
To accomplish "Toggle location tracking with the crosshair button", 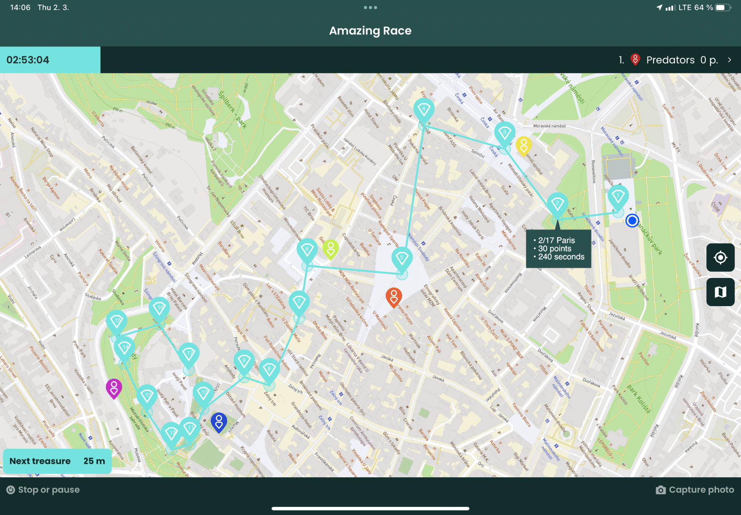I will [x=720, y=257].
